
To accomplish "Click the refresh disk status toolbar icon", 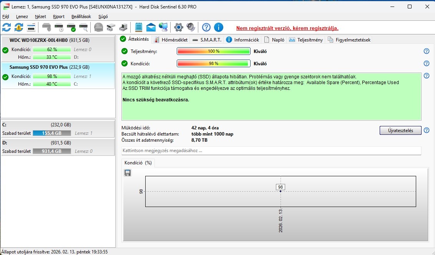I will (x=7, y=27).
